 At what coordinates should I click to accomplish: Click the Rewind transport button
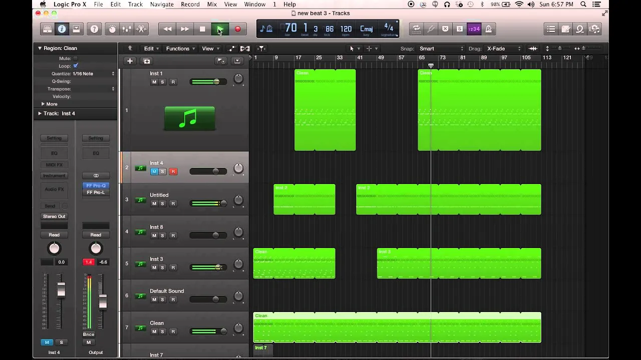point(167,29)
